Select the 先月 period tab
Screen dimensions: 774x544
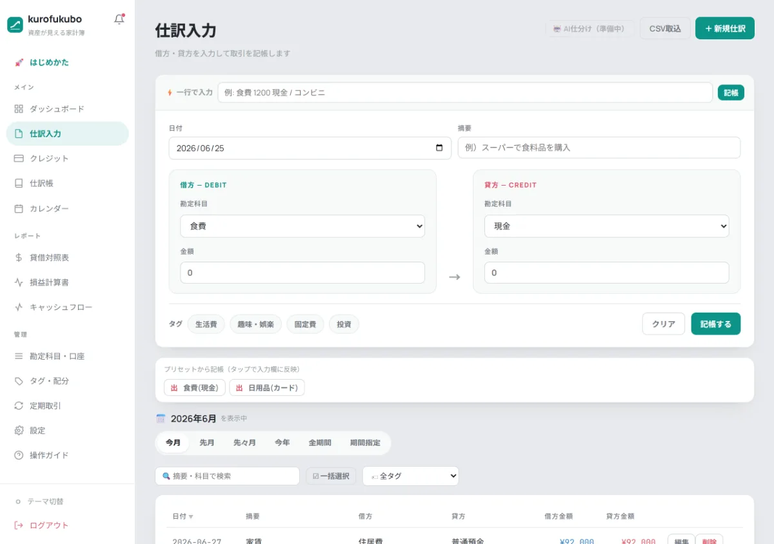[207, 443]
